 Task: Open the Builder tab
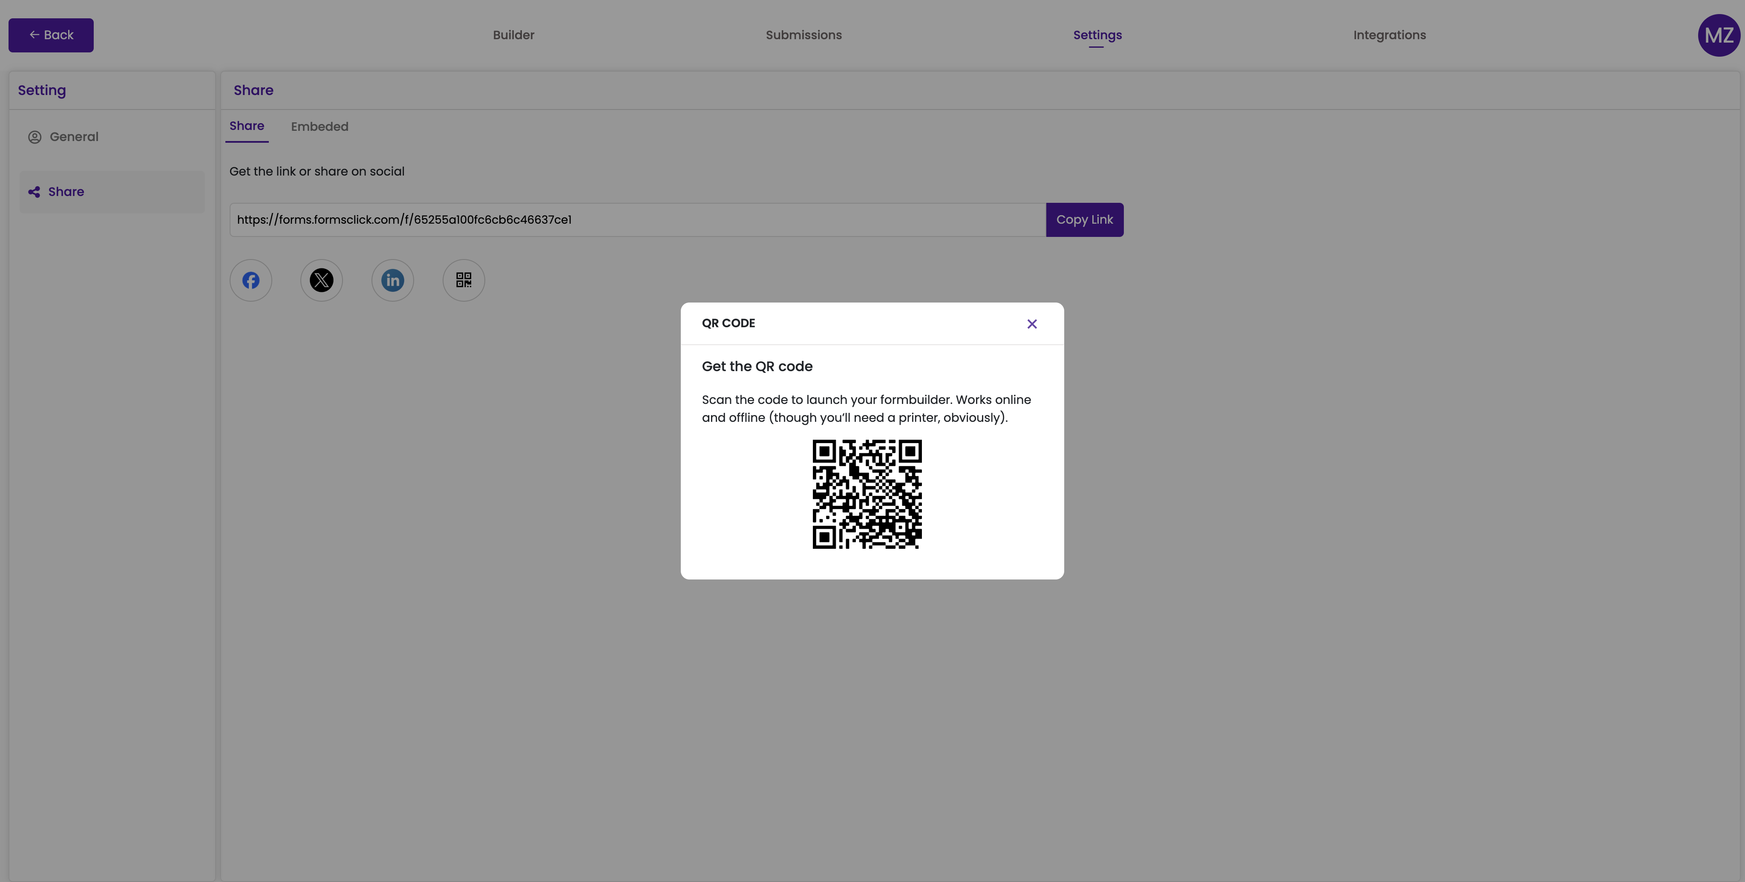pyautogui.click(x=513, y=35)
